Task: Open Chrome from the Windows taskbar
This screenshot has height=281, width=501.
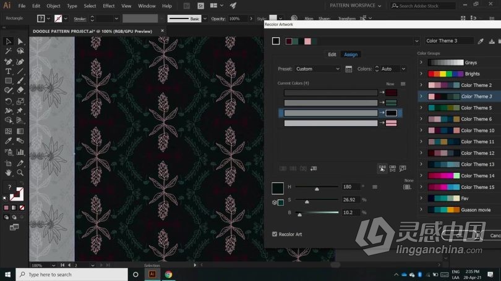Action: tap(168, 274)
